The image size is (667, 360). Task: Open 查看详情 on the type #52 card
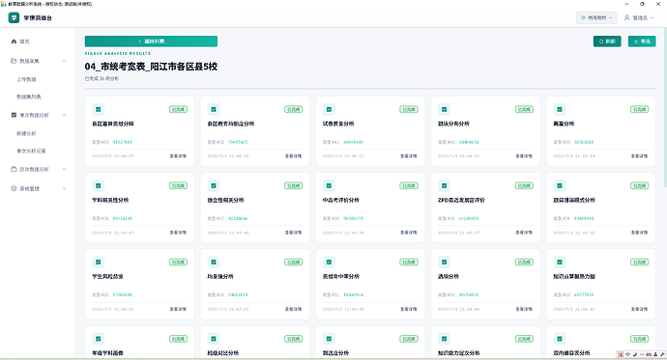pyautogui.click(x=293, y=156)
